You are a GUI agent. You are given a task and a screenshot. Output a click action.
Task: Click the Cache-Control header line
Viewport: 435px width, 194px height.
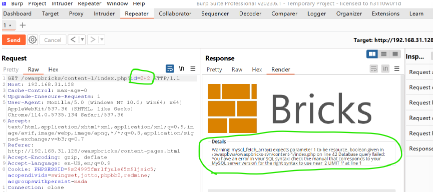47,90
